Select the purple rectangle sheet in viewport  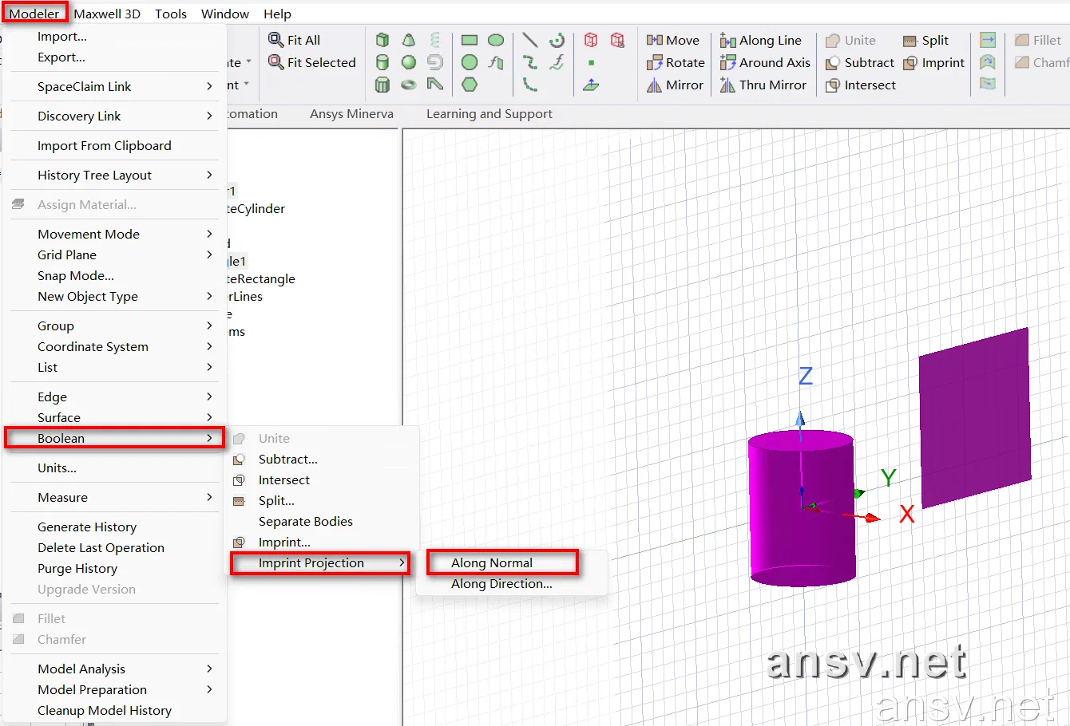tap(974, 417)
